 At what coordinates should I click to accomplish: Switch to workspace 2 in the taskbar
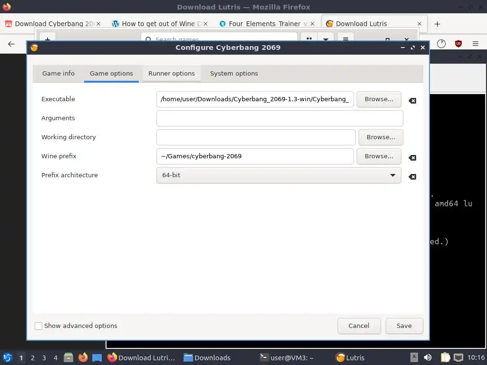[33, 358]
